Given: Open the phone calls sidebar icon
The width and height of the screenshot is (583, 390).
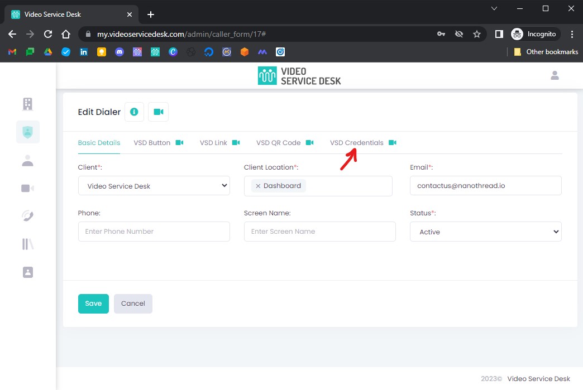Looking at the screenshot, I should pos(27,216).
